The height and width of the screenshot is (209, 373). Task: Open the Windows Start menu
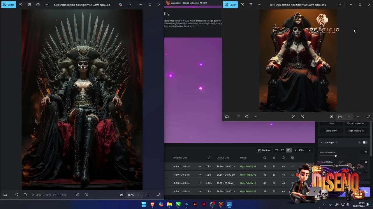(x=144, y=204)
